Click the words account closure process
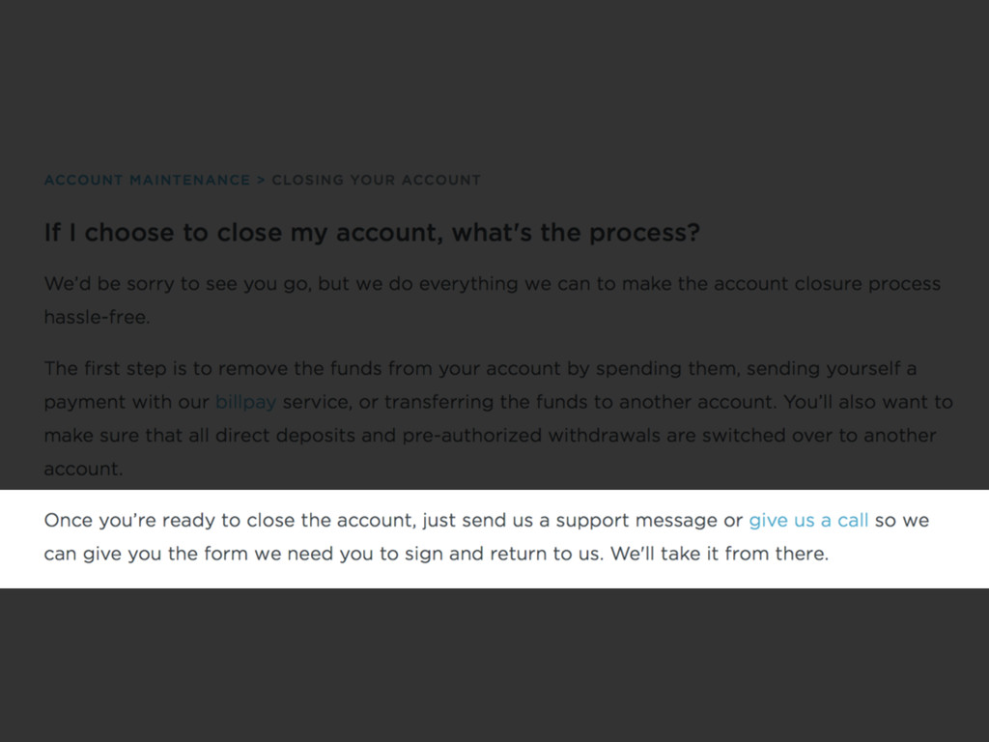This screenshot has width=989, height=742. (x=827, y=284)
